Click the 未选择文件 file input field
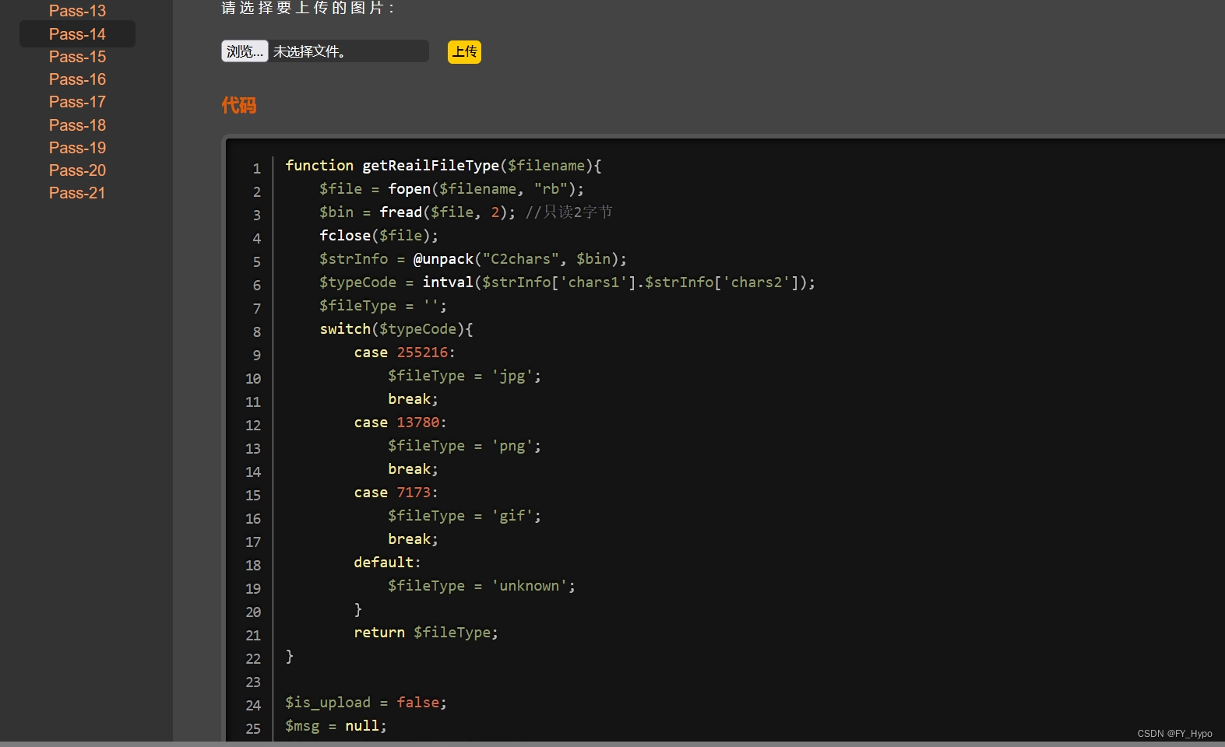 325,51
